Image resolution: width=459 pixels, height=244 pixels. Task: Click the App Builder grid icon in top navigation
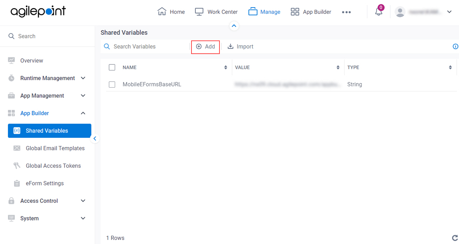(x=295, y=12)
